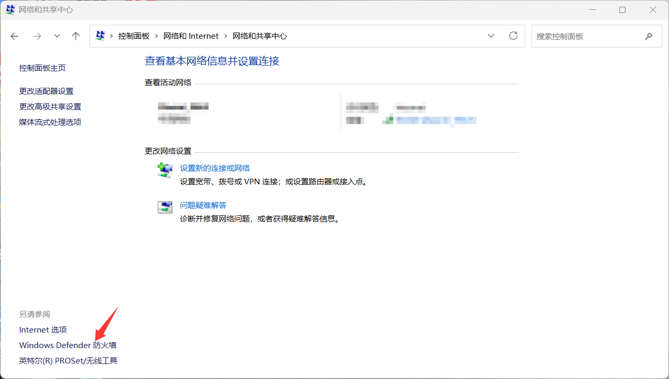Open 更改适配器设置

pyautogui.click(x=47, y=91)
